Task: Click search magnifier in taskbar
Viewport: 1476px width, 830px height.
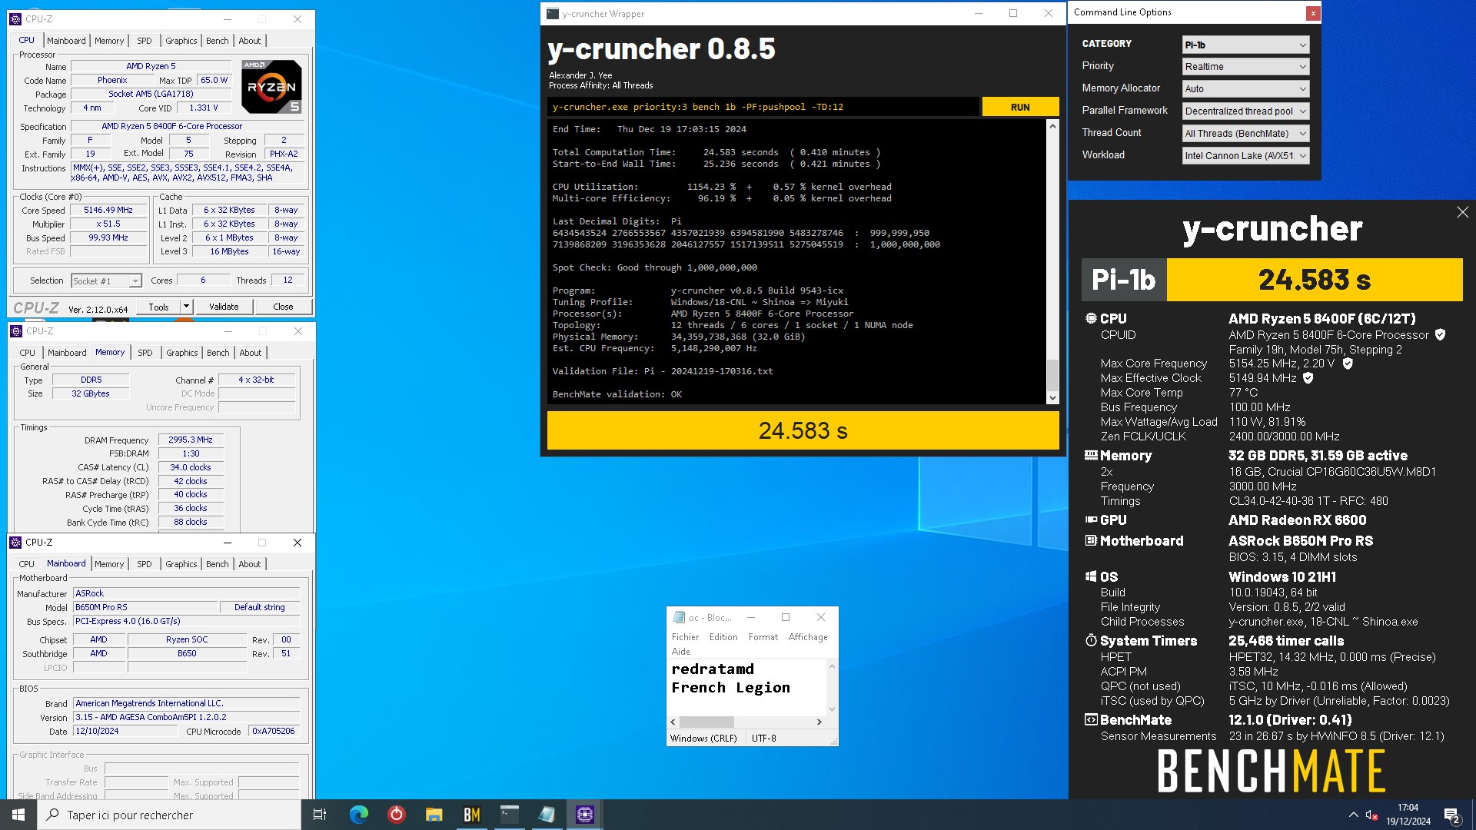Action: tap(53, 815)
